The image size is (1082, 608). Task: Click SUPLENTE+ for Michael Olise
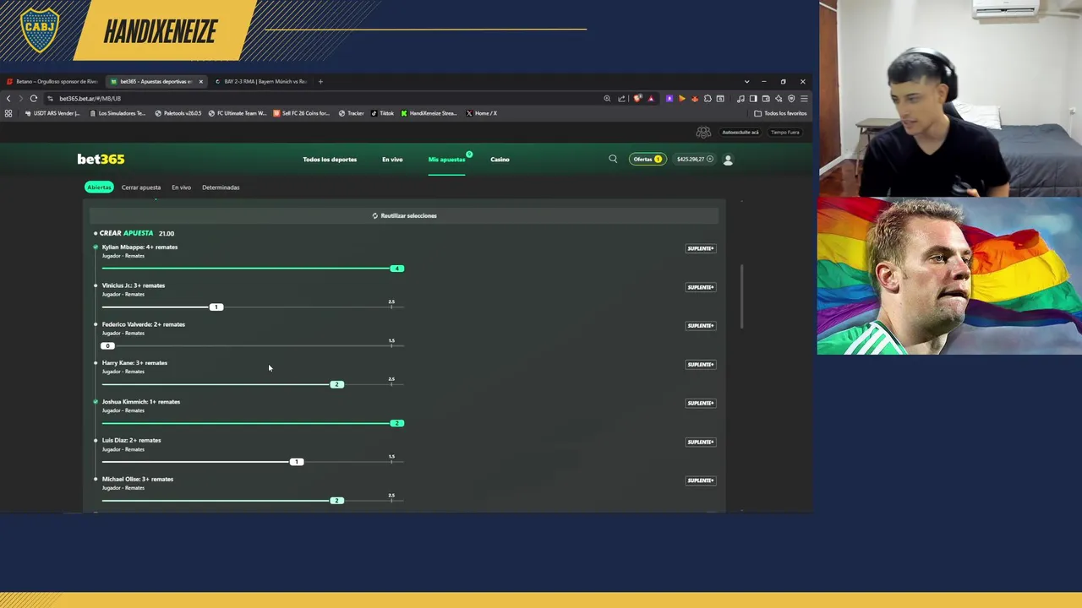point(701,480)
